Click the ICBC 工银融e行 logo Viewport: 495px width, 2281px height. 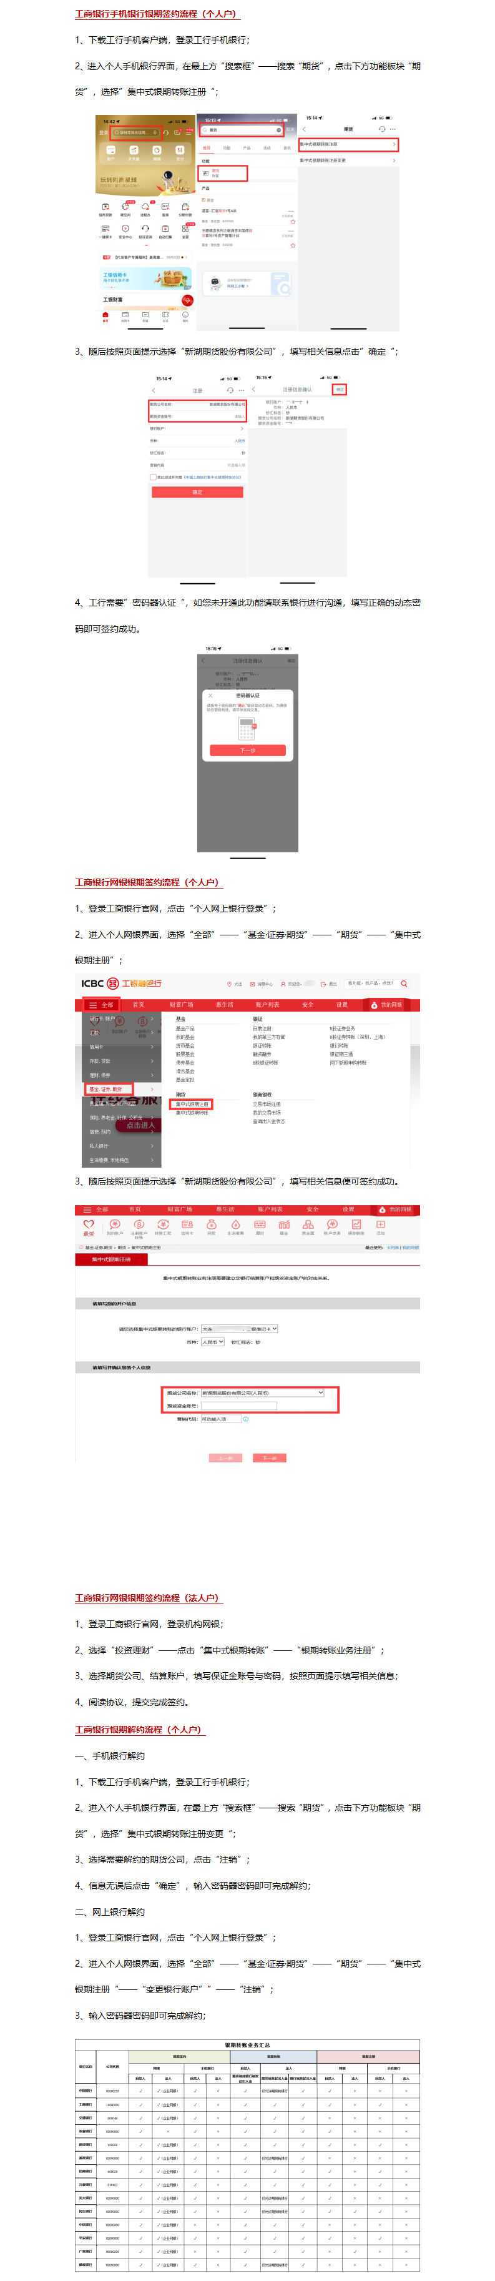pyautogui.click(x=121, y=983)
